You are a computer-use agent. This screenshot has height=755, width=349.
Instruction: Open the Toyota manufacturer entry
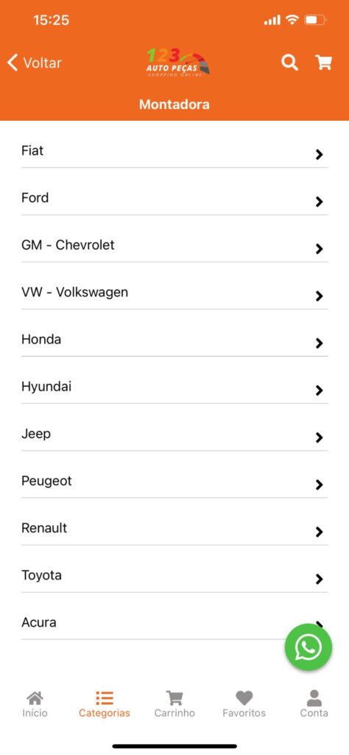point(174,575)
